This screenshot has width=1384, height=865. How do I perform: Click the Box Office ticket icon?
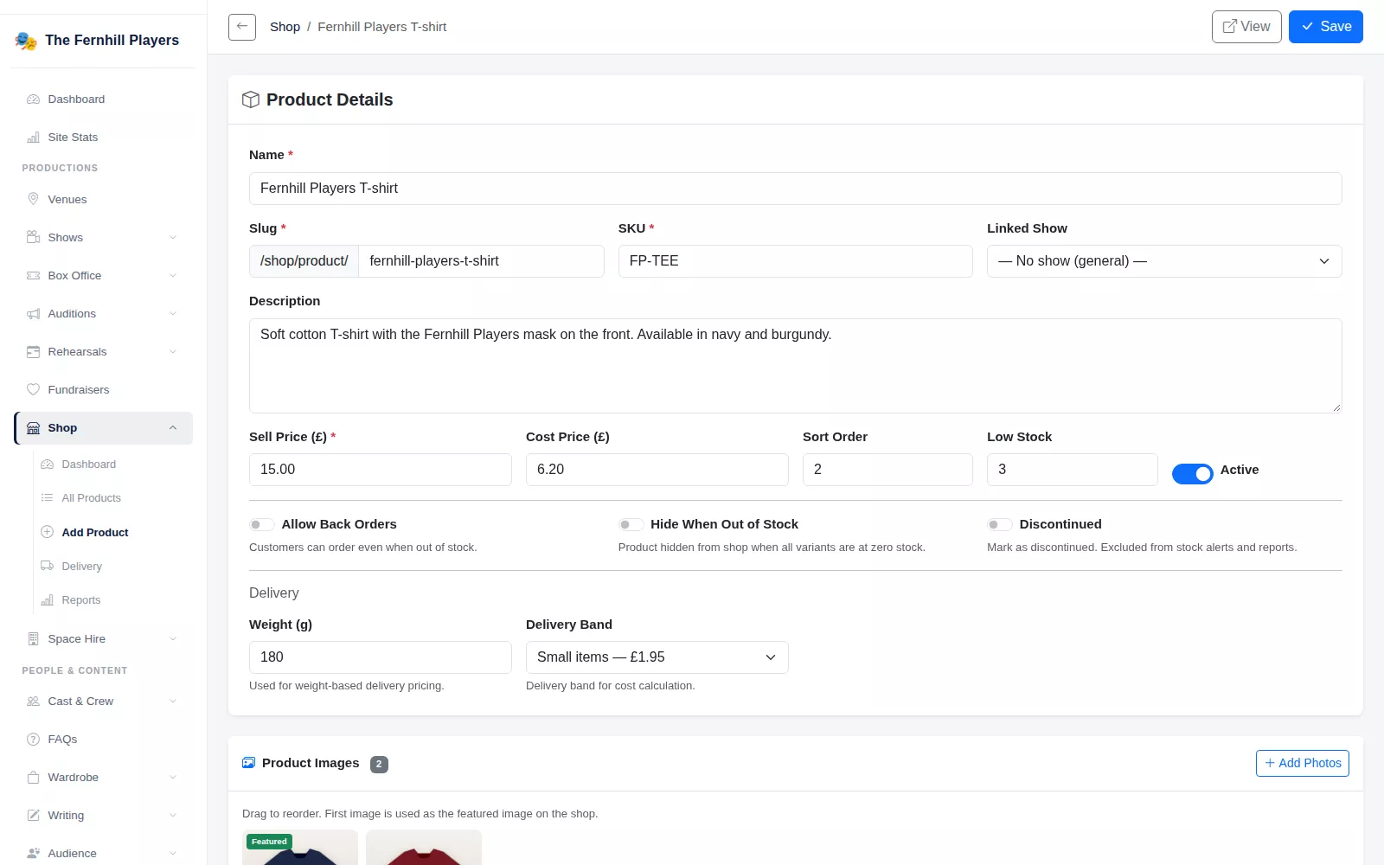[x=34, y=276]
